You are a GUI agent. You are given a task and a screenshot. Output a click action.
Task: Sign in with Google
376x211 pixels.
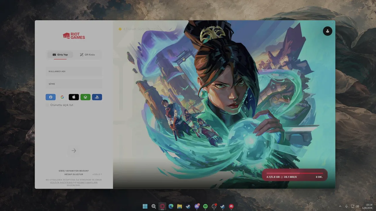(62, 97)
